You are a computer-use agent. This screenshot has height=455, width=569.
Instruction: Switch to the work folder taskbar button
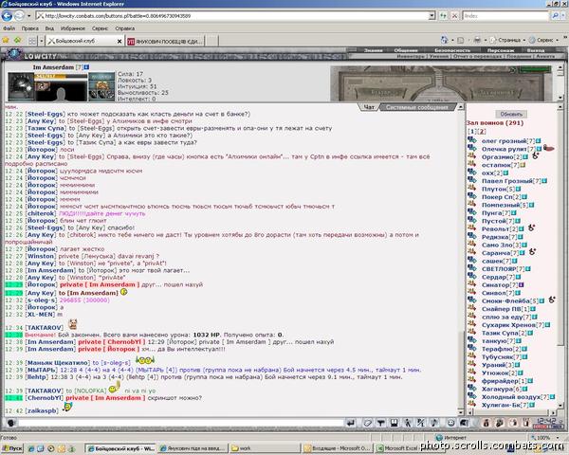265,448
